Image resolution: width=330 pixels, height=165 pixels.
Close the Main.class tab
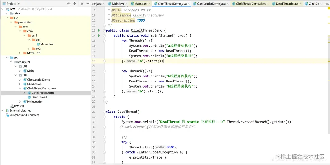pyautogui.click(x=149, y=4)
